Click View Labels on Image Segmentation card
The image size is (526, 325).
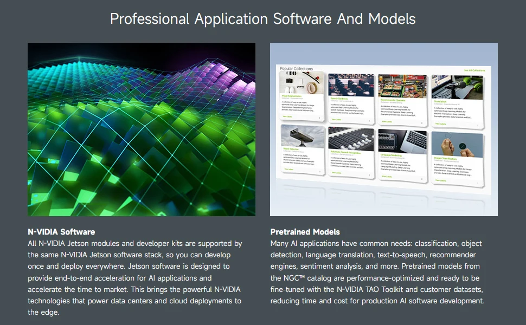point(287,116)
